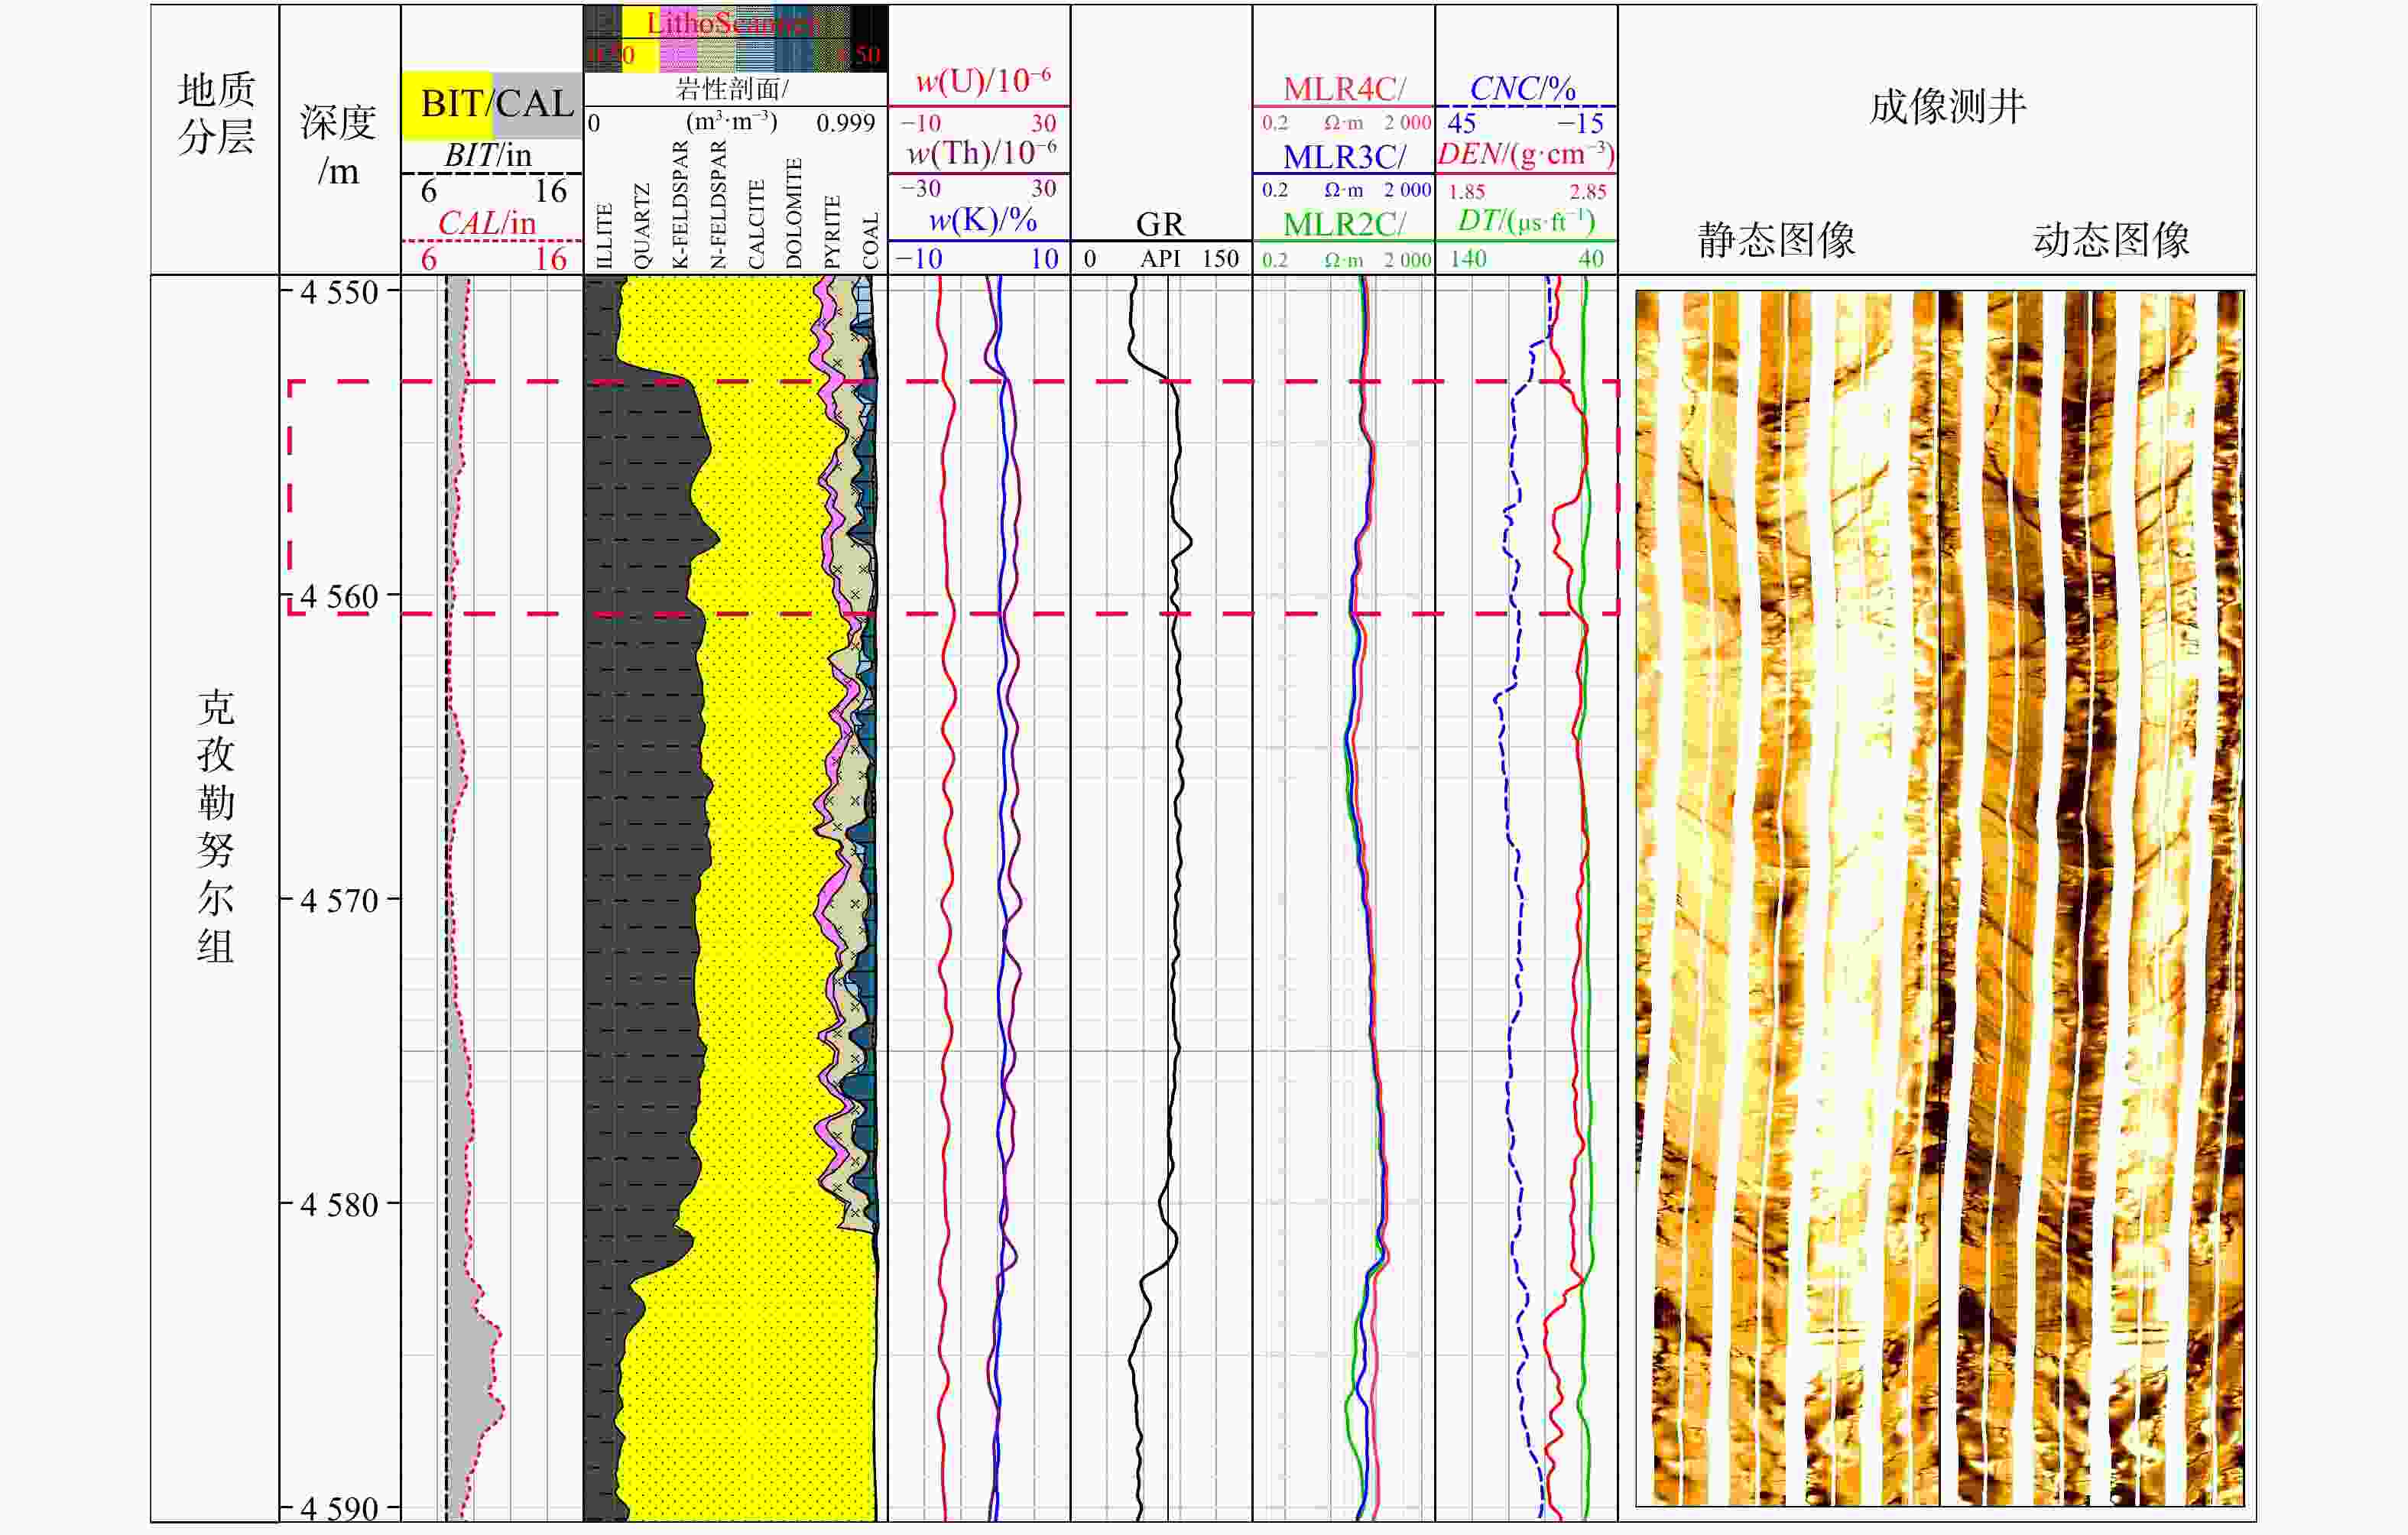Select the 4 580 depth marker
Viewport: 2408px width, 1535px height.
(339, 1204)
